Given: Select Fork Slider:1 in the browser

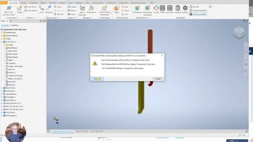Looking at the screenshot, I should (11, 97).
